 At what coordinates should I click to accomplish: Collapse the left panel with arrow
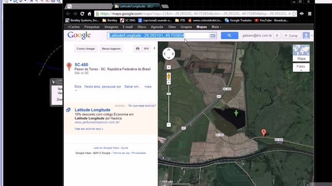pos(155,48)
